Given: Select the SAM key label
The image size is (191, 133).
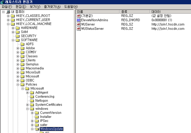Looking at the screenshot, I should [24, 32].
